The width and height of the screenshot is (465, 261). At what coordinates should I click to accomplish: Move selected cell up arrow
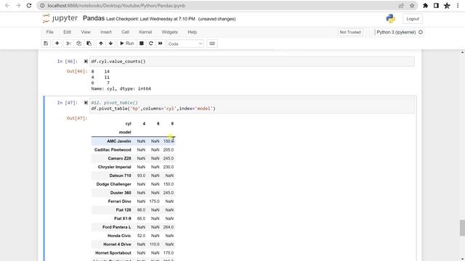(x=101, y=43)
